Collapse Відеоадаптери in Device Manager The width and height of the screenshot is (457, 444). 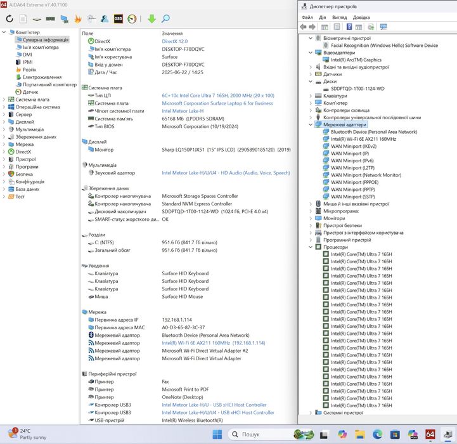pyautogui.click(x=311, y=53)
